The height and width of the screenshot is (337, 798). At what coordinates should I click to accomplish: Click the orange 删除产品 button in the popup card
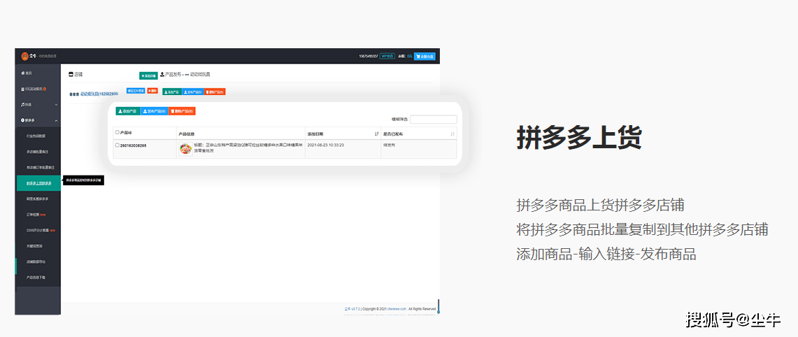click(182, 111)
